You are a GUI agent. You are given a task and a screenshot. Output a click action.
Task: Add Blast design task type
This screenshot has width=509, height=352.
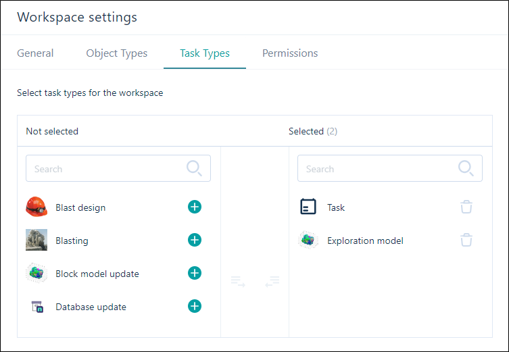tap(195, 207)
